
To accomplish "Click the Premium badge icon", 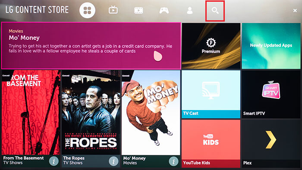I will pyautogui.click(x=211, y=43).
